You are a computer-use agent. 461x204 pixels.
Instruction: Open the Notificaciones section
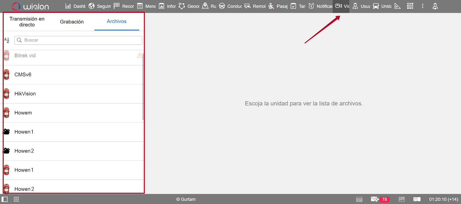tap(321, 6)
